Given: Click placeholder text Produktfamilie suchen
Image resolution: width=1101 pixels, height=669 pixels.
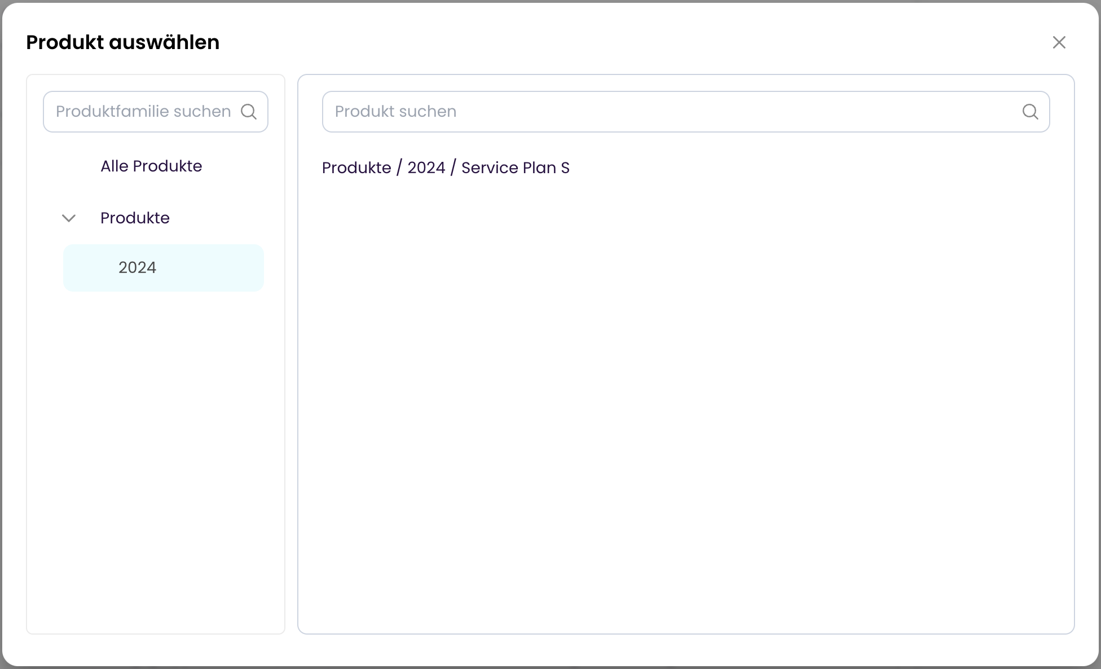Looking at the screenshot, I should (x=143, y=112).
